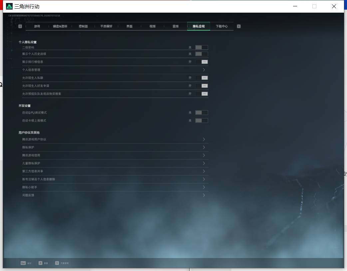Toggle 展示个人历史战绩 switch
The image size is (347, 271).
201,54
